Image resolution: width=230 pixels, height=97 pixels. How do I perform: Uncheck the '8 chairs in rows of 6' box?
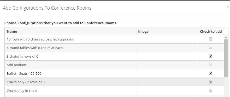point(211,56)
